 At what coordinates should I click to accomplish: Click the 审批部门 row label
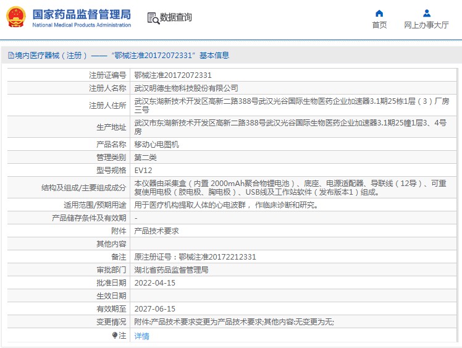(x=111, y=270)
